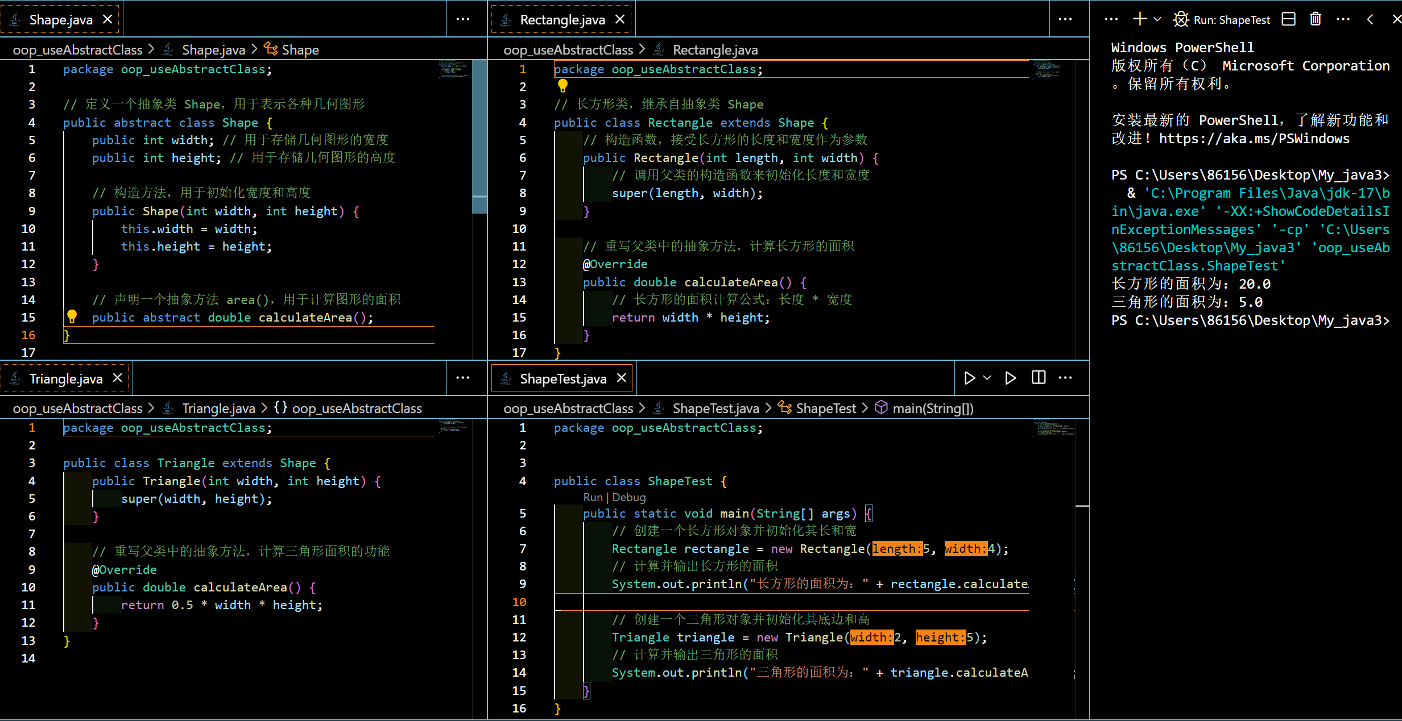Click @Override annotation in Rectangle.java
1402x721 pixels.
(x=615, y=264)
